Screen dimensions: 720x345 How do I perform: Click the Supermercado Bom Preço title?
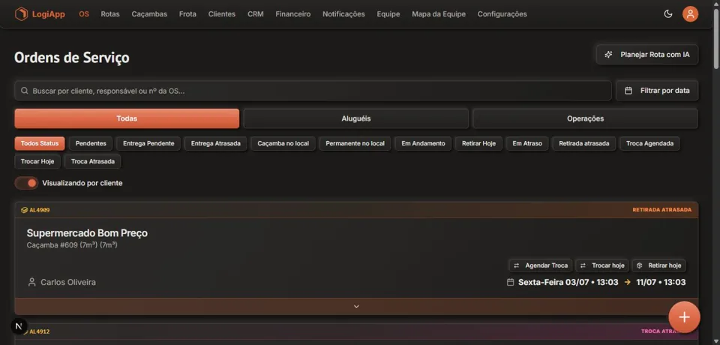tap(87, 233)
